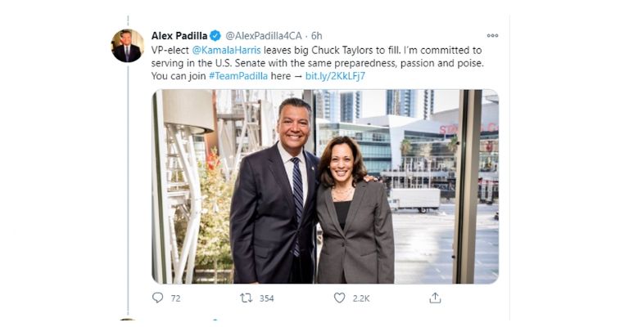
Task: Click the partially visible avatar below the tweet
Action: coord(127,322)
